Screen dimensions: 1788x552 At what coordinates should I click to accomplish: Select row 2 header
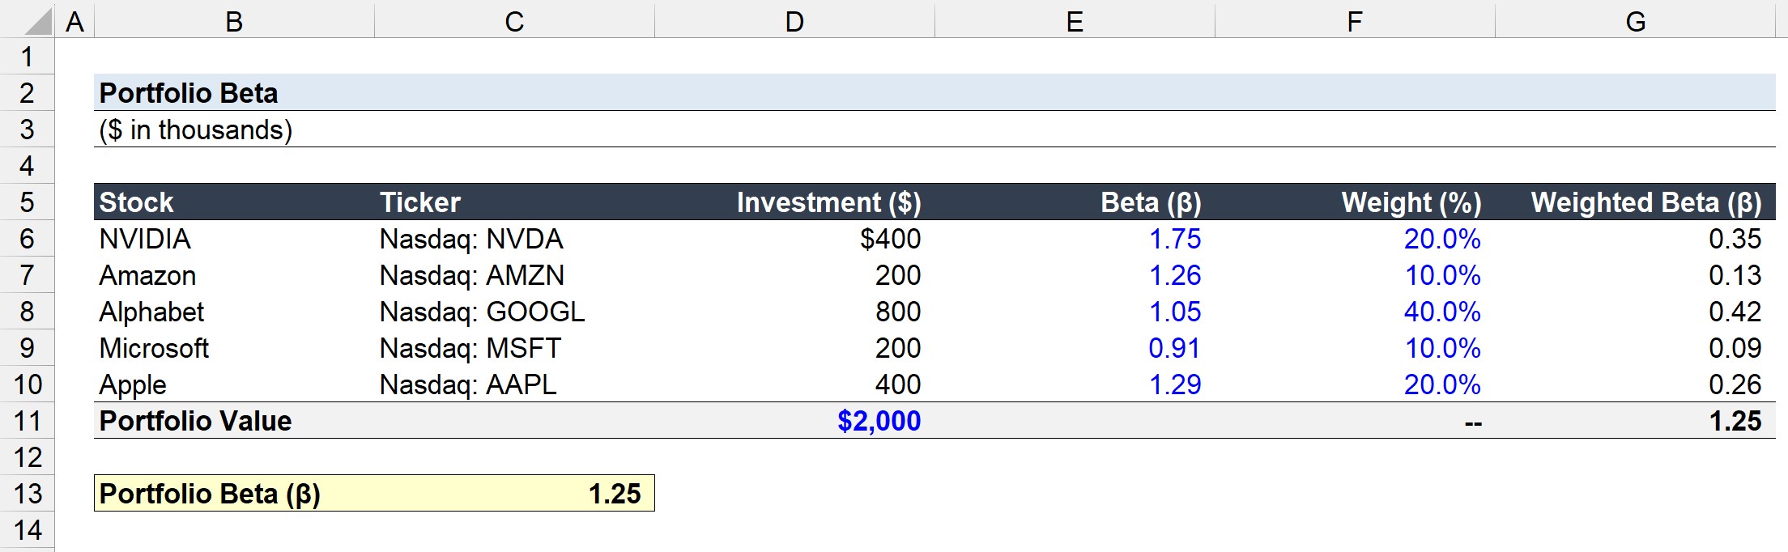(27, 93)
